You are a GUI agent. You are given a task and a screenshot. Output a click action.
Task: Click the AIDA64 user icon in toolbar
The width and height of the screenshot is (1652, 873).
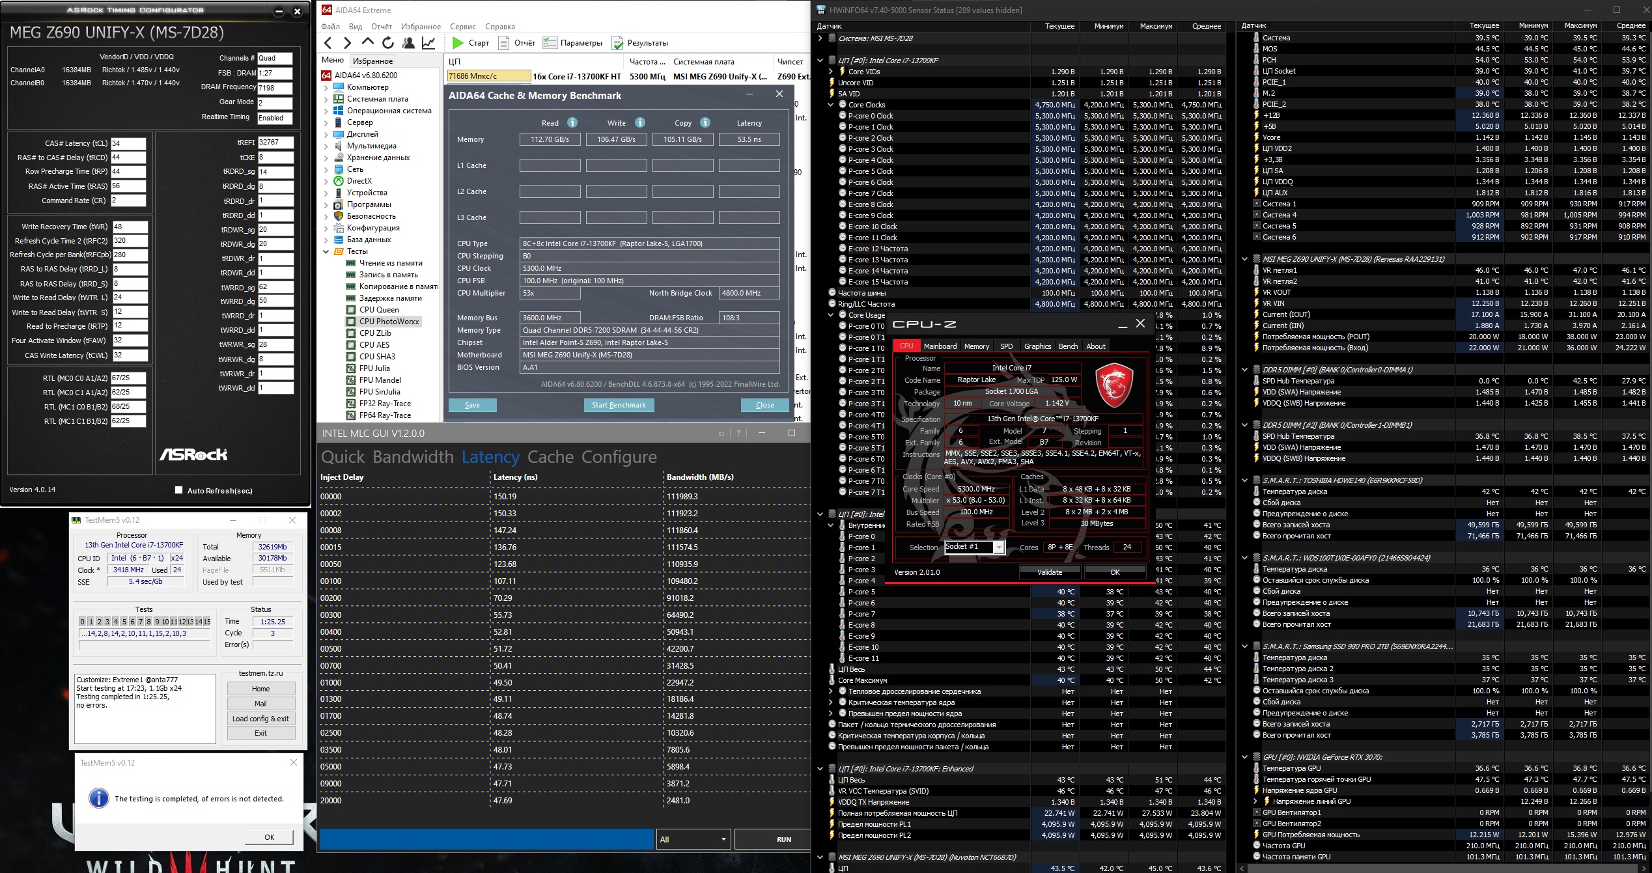(x=408, y=43)
